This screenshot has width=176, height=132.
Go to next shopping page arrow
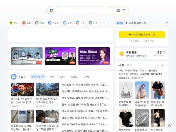coord(162,65)
